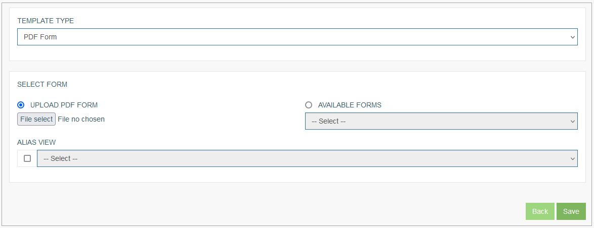Viewport: 594px width, 228px height.
Task: Click the SELECT FORM section heading
Action: pos(42,84)
